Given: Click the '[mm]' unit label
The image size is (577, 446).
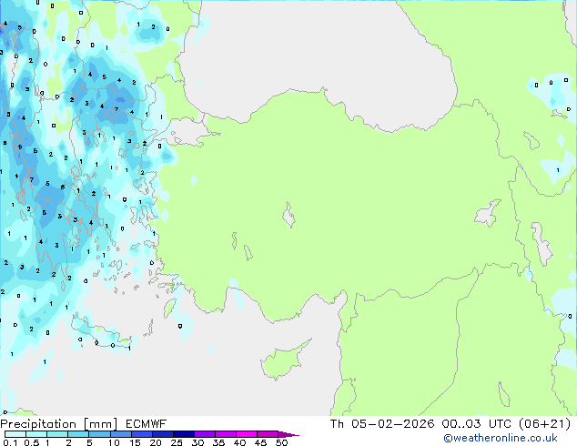Looking at the screenshot, I should (100, 424).
